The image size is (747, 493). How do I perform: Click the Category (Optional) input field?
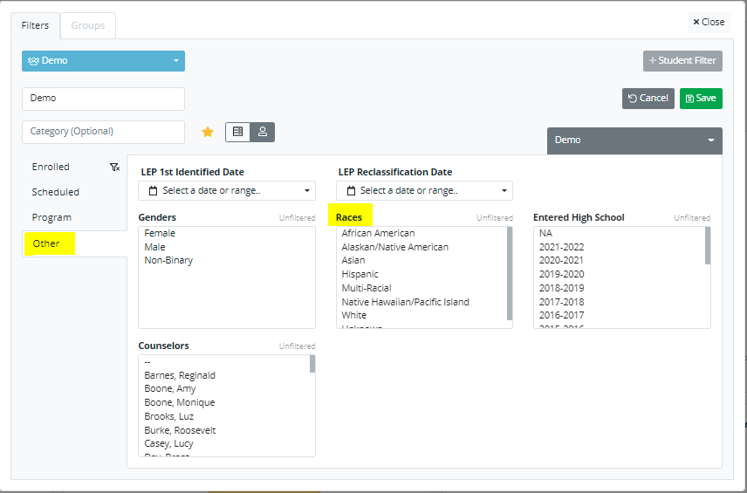103,132
